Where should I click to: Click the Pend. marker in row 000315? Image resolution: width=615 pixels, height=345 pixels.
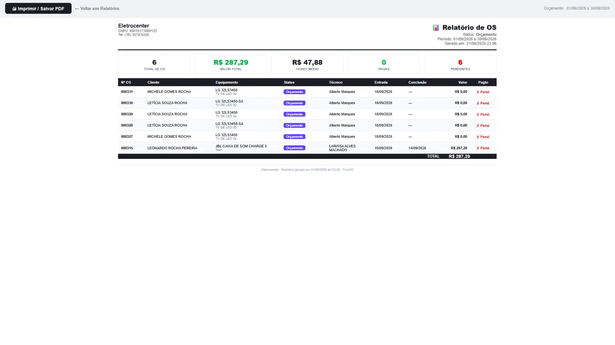(x=483, y=148)
